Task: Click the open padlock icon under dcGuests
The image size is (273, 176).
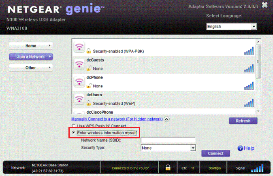Action: [89, 69]
